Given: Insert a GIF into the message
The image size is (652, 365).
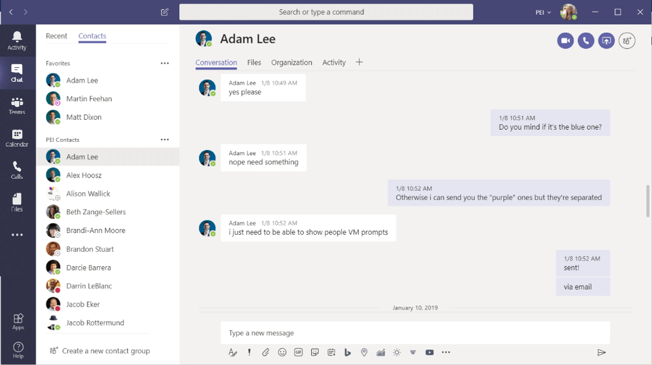Looking at the screenshot, I should pyautogui.click(x=298, y=352).
